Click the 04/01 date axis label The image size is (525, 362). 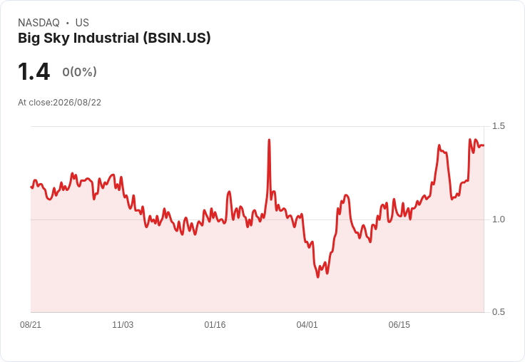click(307, 325)
